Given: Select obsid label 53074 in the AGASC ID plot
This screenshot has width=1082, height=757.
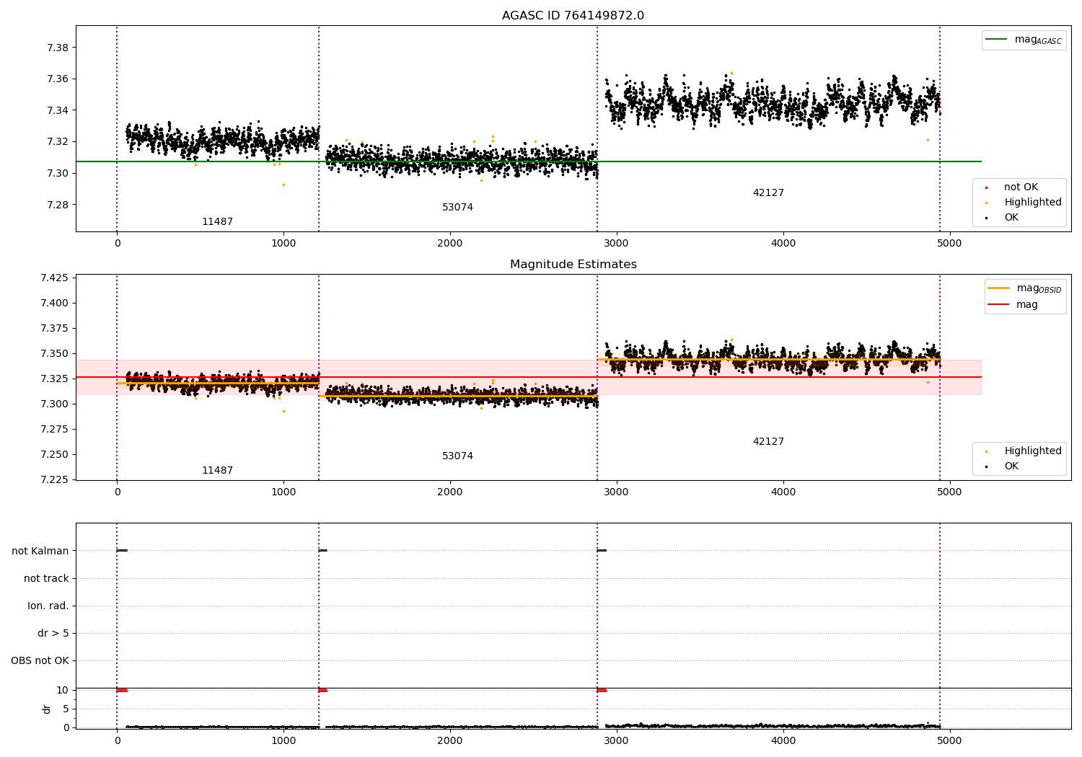Looking at the screenshot, I should tap(457, 208).
